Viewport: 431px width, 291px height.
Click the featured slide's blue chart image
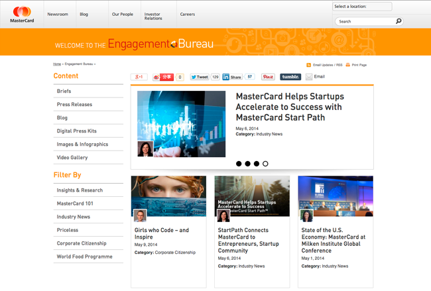(182, 124)
